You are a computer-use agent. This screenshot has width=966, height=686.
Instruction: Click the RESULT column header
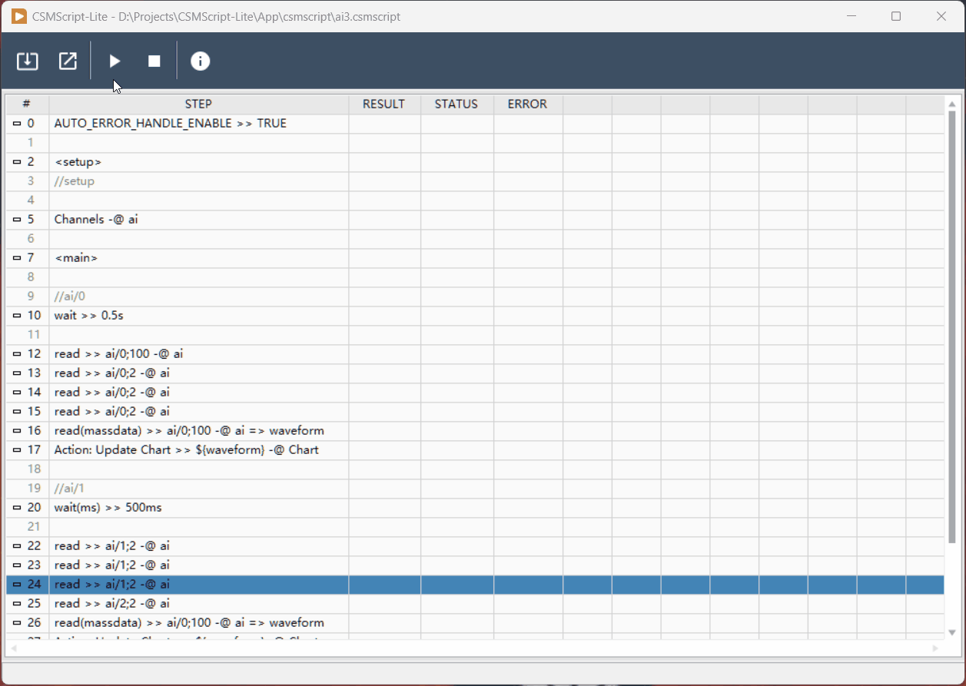click(383, 104)
